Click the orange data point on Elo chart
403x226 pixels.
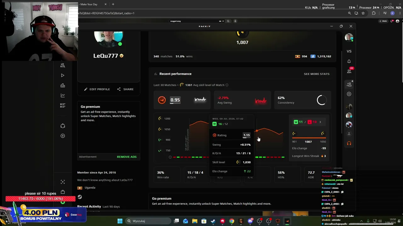pyautogui.click(x=257, y=131)
